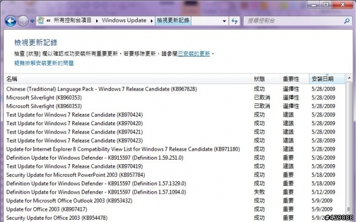The width and height of the screenshot is (356, 222).
Task: Select Test Update KB970419 row
Action: pos(175,166)
